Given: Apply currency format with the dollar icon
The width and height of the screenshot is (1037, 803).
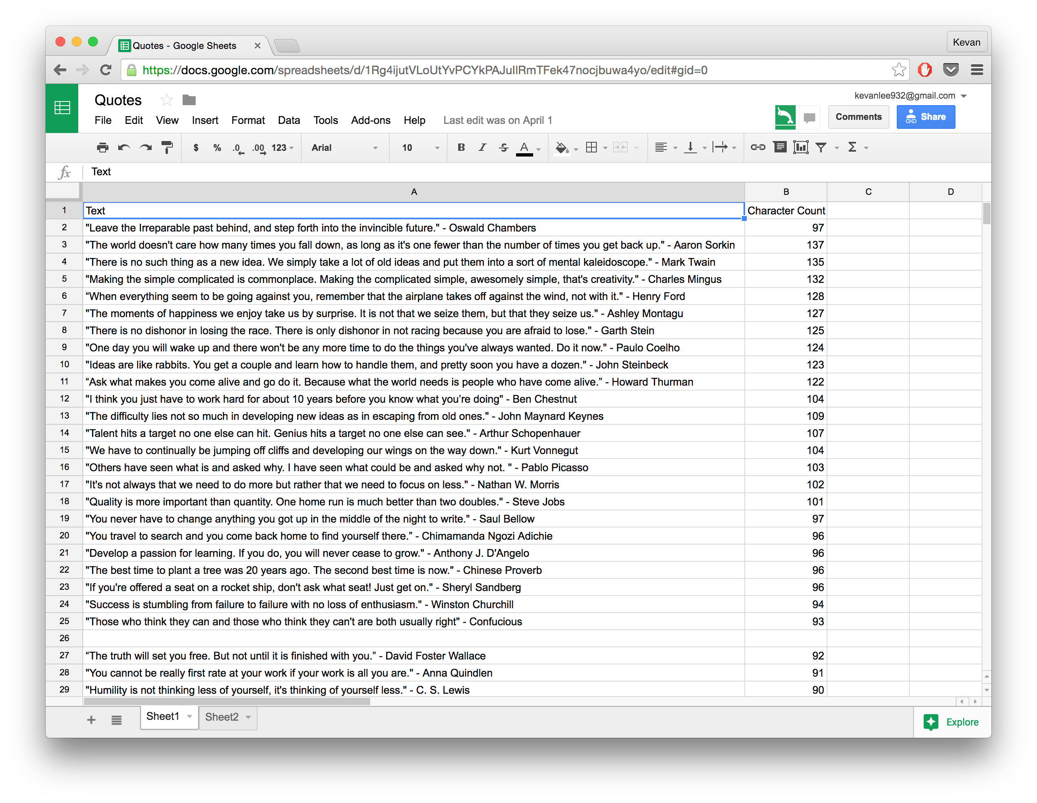Looking at the screenshot, I should pyautogui.click(x=196, y=148).
